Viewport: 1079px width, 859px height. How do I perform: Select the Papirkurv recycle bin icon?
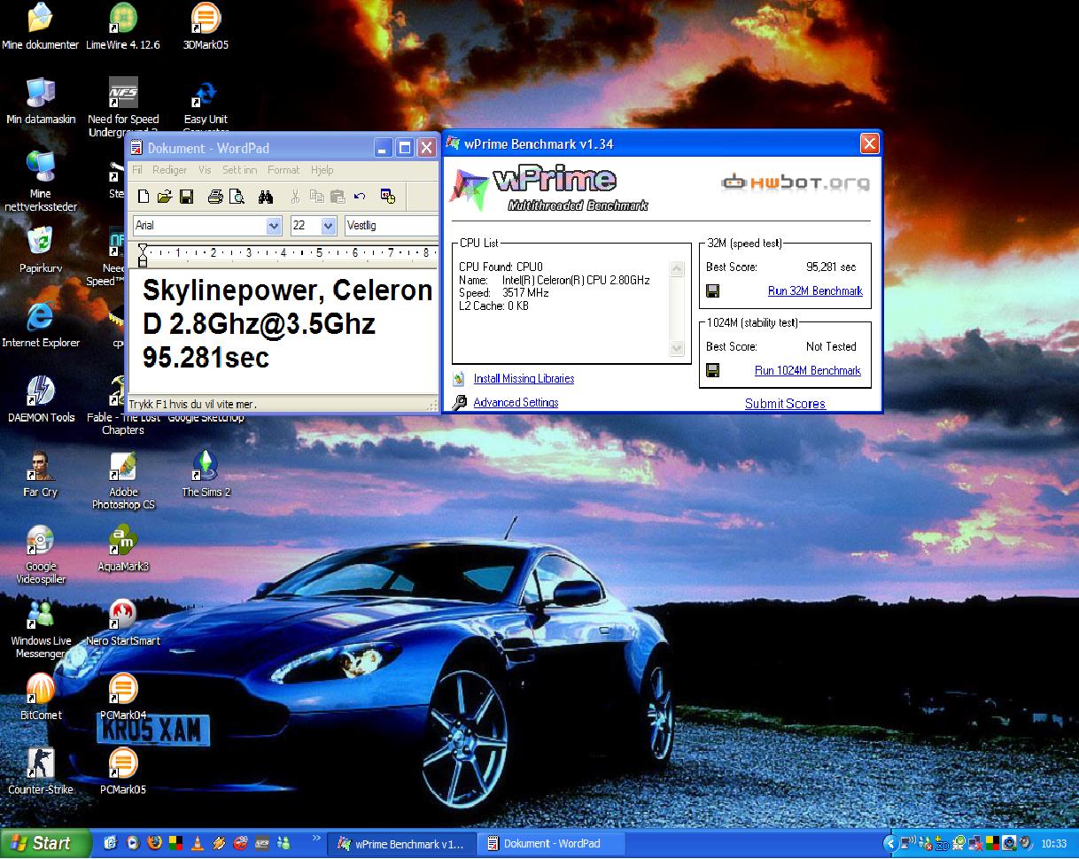[41, 250]
